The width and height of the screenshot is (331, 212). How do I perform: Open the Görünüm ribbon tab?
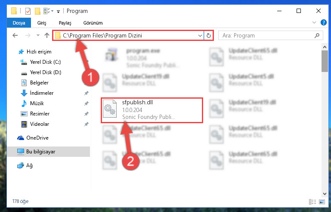click(93, 23)
